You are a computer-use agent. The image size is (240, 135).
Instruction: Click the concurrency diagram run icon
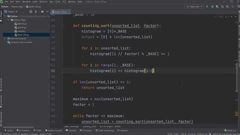pyautogui.click(x=227, y=7)
